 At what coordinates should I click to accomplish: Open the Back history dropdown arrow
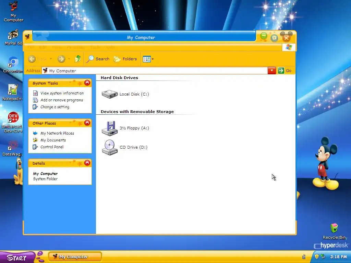51,59
